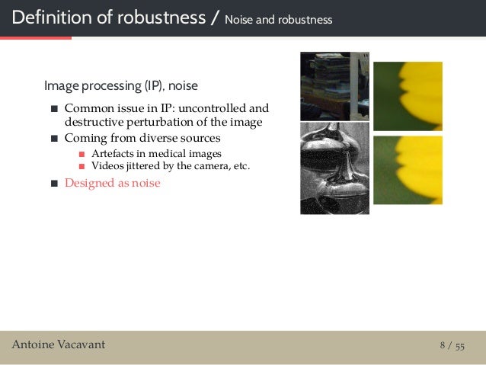Image resolution: width=486 pixels, height=365 pixels.
Task: Click sub-bullet 'Artefacts in medical images'
Action: [x=156, y=153]
